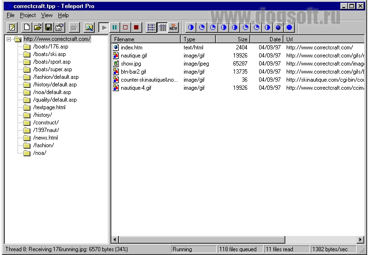Screen dimensions: 368x255
Task: Click the folder icon beside /1997naut/
Action: coord(27,130)
